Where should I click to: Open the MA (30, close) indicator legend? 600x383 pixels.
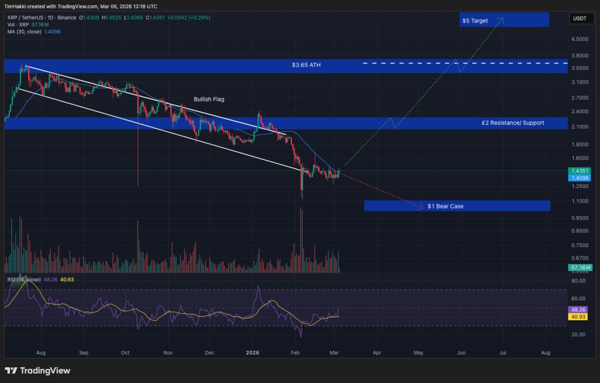point(24,32)
